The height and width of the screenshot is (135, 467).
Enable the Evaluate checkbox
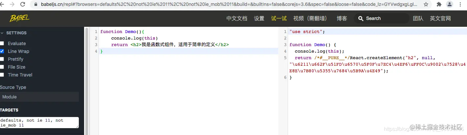tap(2, 43)
